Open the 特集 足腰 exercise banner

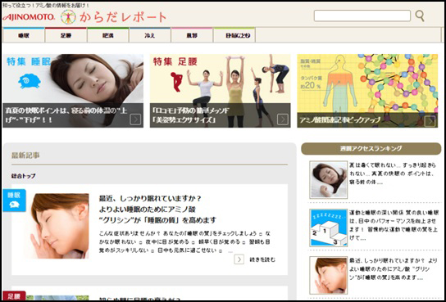221,91
